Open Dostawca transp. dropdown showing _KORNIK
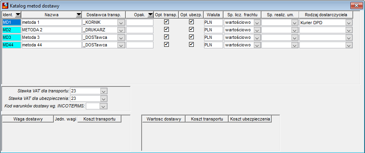Viewport: 365px width, 153px height. [x=121, y=23]
